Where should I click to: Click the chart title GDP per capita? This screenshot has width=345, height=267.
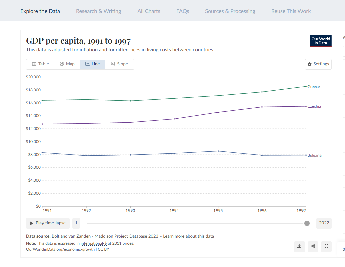(x=78, y=41)
